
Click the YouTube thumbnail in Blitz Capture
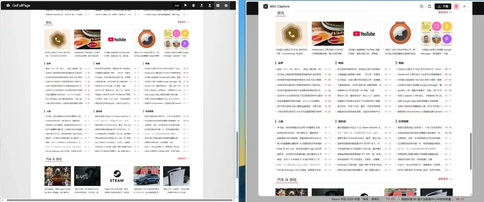[x=364, y=33]
